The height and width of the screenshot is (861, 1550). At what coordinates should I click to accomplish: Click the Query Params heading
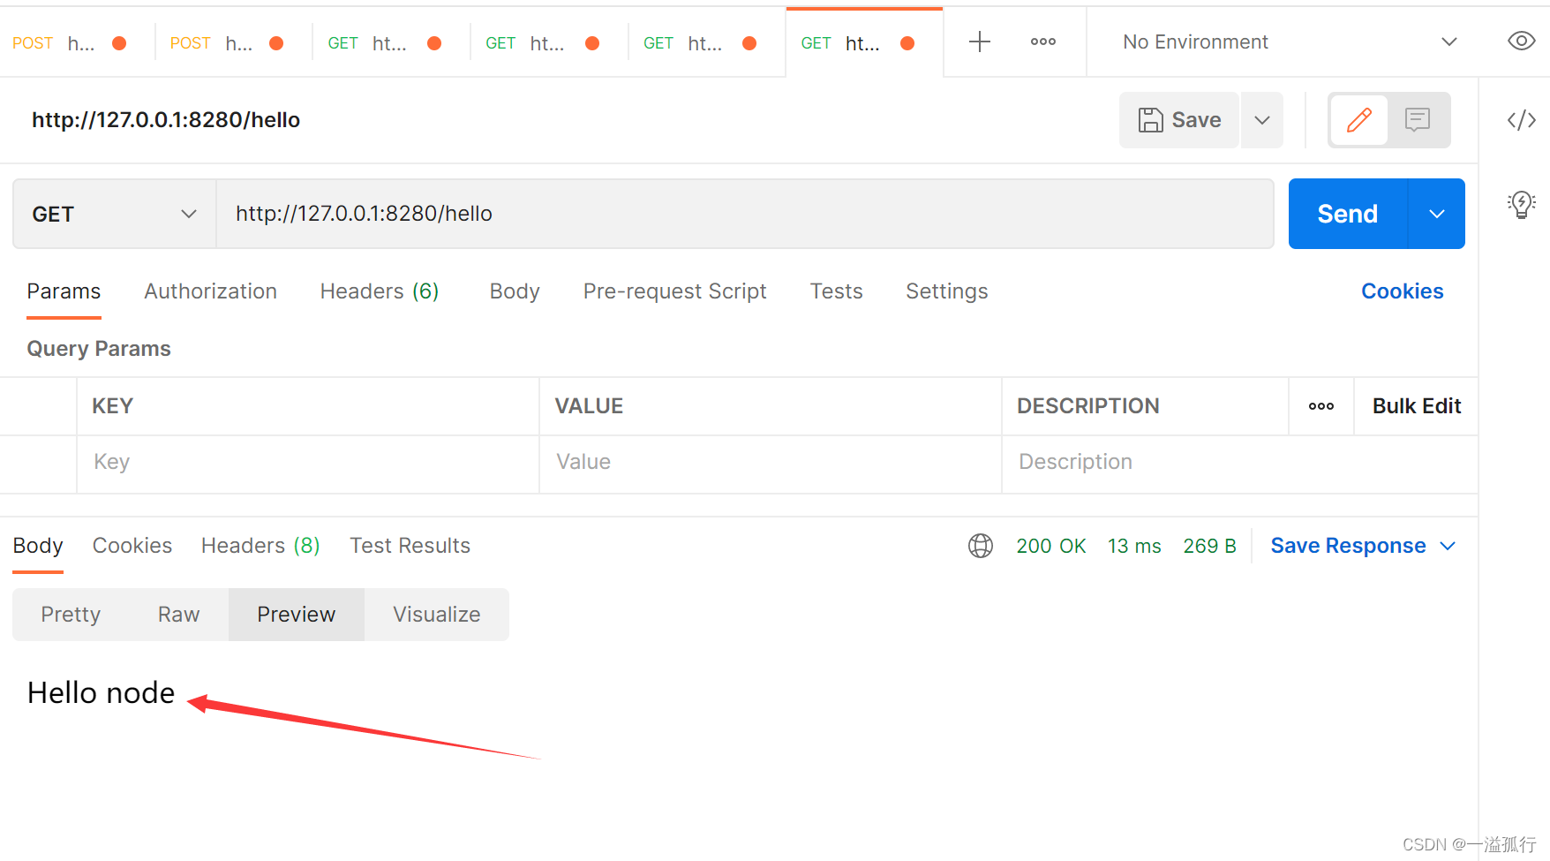(x=99, y=349)
